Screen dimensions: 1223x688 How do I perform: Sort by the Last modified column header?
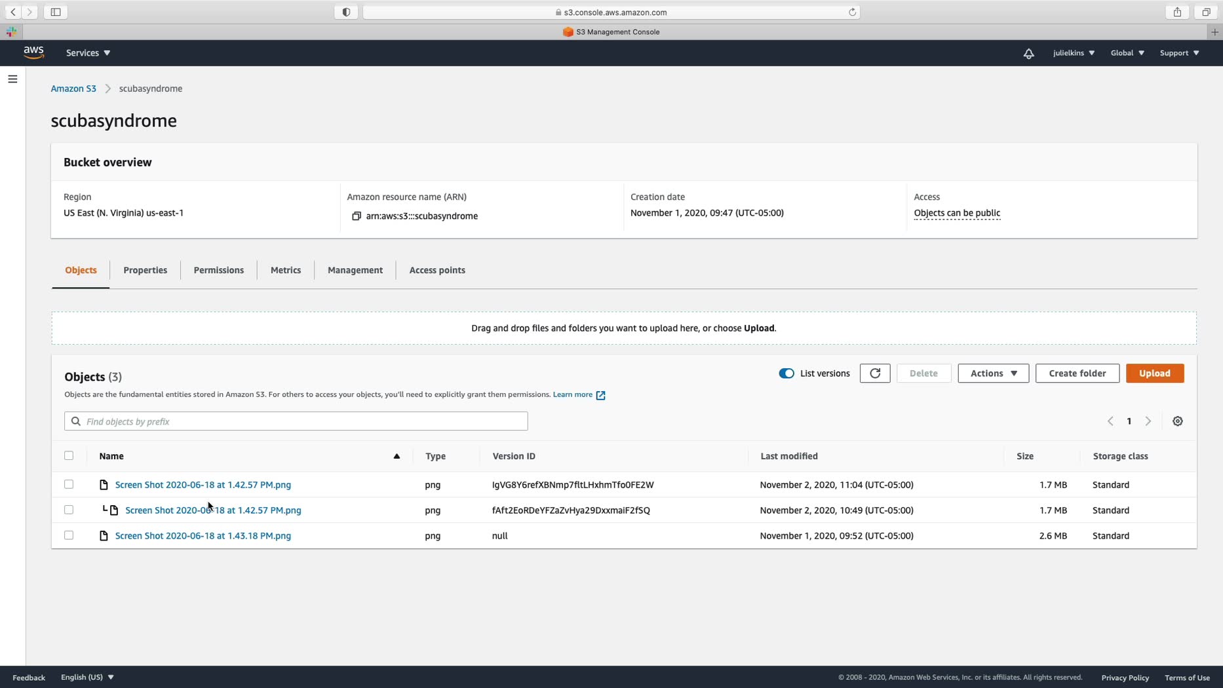(x=789, y=456)
